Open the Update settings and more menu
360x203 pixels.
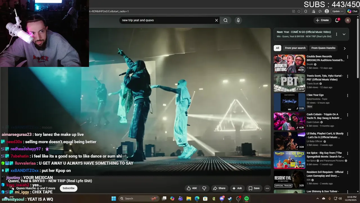(x=338, y=11)
